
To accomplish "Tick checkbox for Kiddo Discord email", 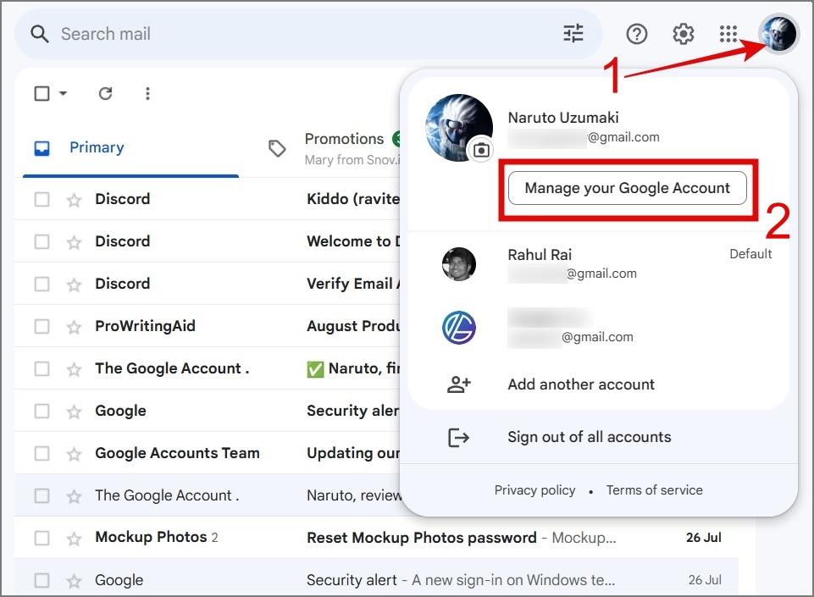I will coord(42,199).
